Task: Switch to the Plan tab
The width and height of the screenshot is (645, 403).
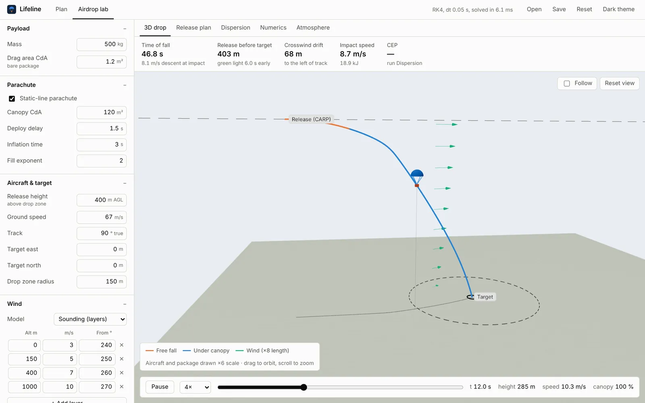Action: coord(61,9)
